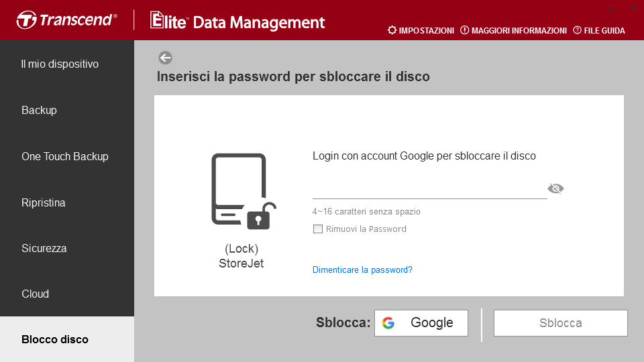
Task: Click the Sblocca button
Action: pos(560,323)
